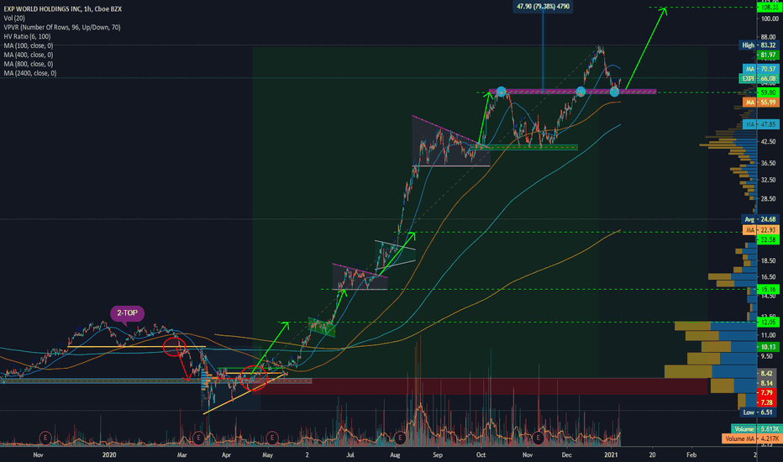Click the Volume MA 4.217K label
783x462 pixels.
pyautogui.click(x=750, y=438)
